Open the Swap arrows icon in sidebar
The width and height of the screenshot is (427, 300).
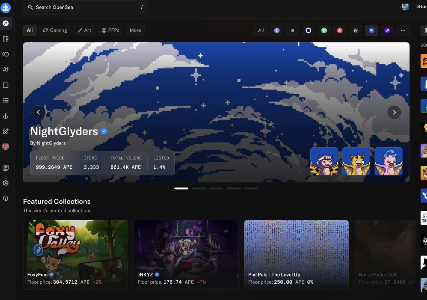[x=6, y=69]
